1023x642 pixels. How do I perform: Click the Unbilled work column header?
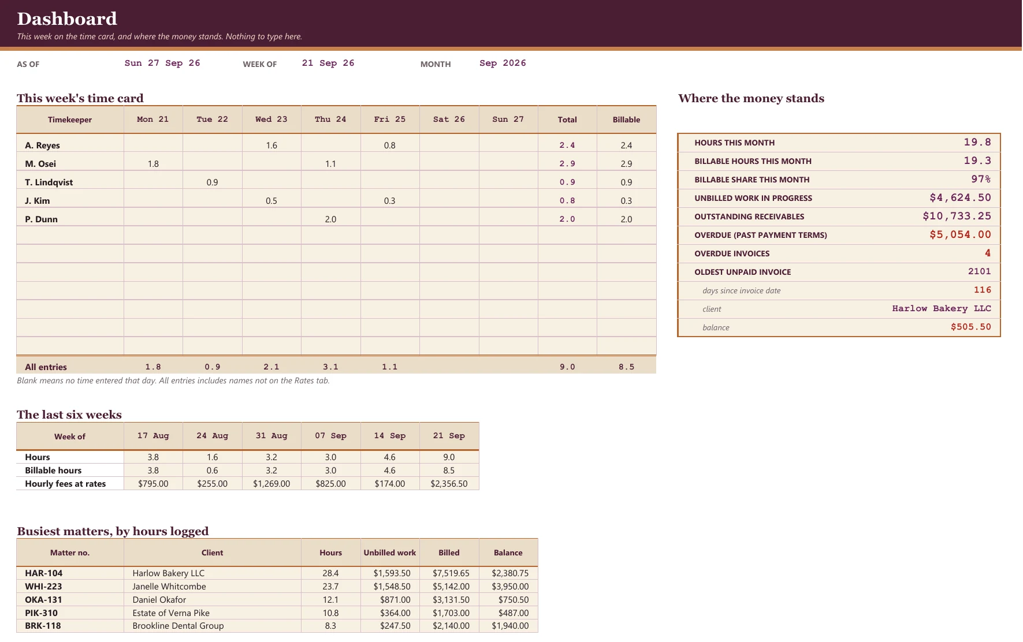click(390, 553)
